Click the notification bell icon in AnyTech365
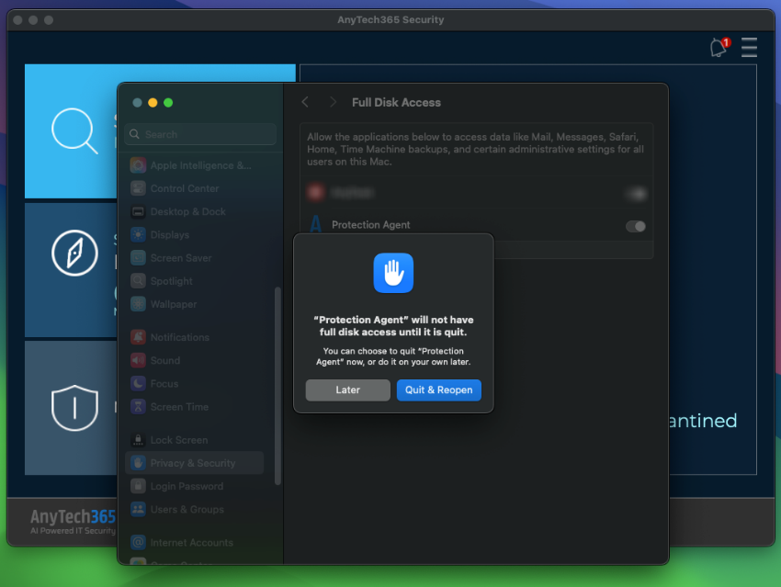Image resolution: width=781 pixels, height=587 pixels. pyautogui.click(x=719, y=47)
